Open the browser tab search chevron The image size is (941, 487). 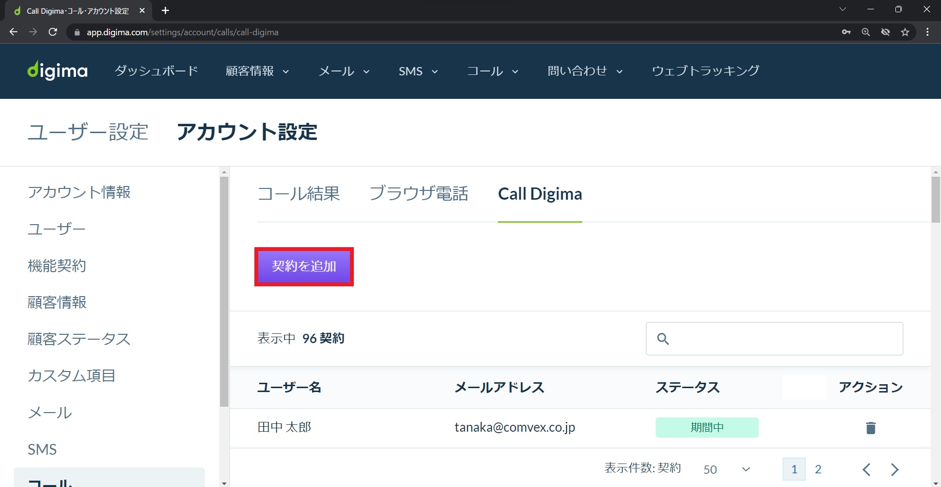(x=842, y=9)
